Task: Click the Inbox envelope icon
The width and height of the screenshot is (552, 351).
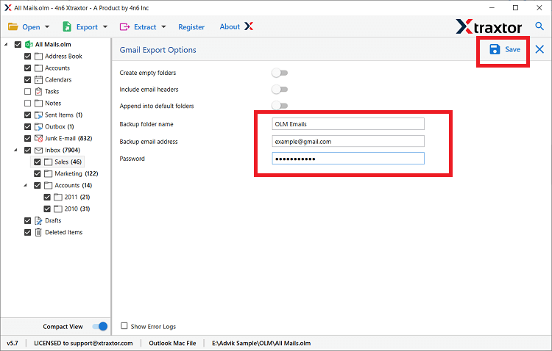Action: click(39, 150)
